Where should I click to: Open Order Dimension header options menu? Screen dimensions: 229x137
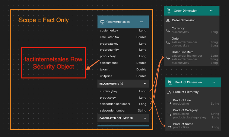pos(212,10)
